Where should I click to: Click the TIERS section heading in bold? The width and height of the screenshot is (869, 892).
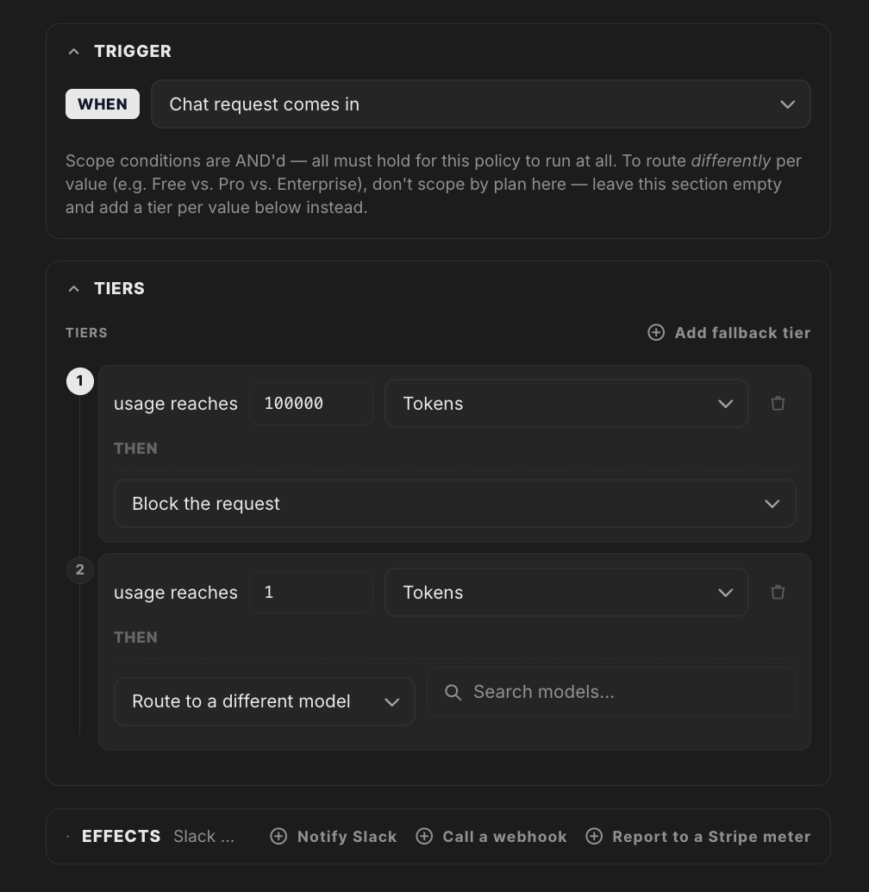pyautogui.click(x=119, y=288)
